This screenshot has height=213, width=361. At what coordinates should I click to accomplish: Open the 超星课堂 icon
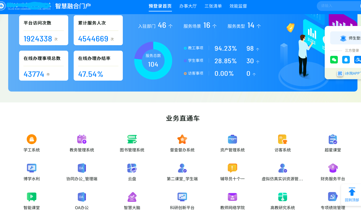click(x=333, y=139)
